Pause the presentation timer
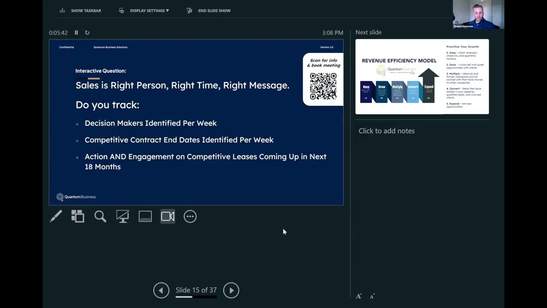This screenshot has height=308, width=547. (76, 33)
